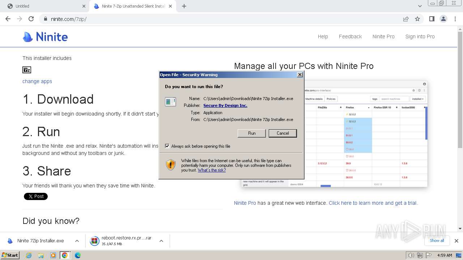Open Chrome three-dot menu
The width and height of the screenshot is (463, 260).
click(x=455, y=19)
